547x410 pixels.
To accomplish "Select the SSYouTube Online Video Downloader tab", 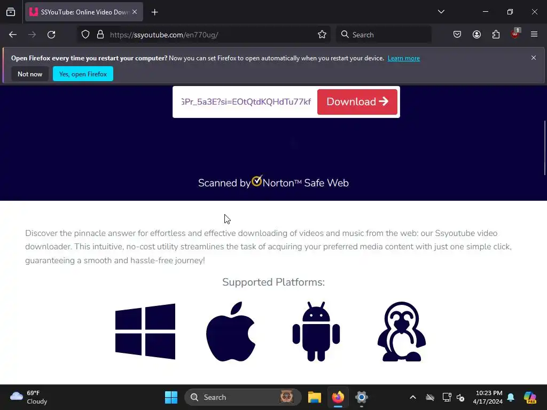I will (x=84, y=12).
